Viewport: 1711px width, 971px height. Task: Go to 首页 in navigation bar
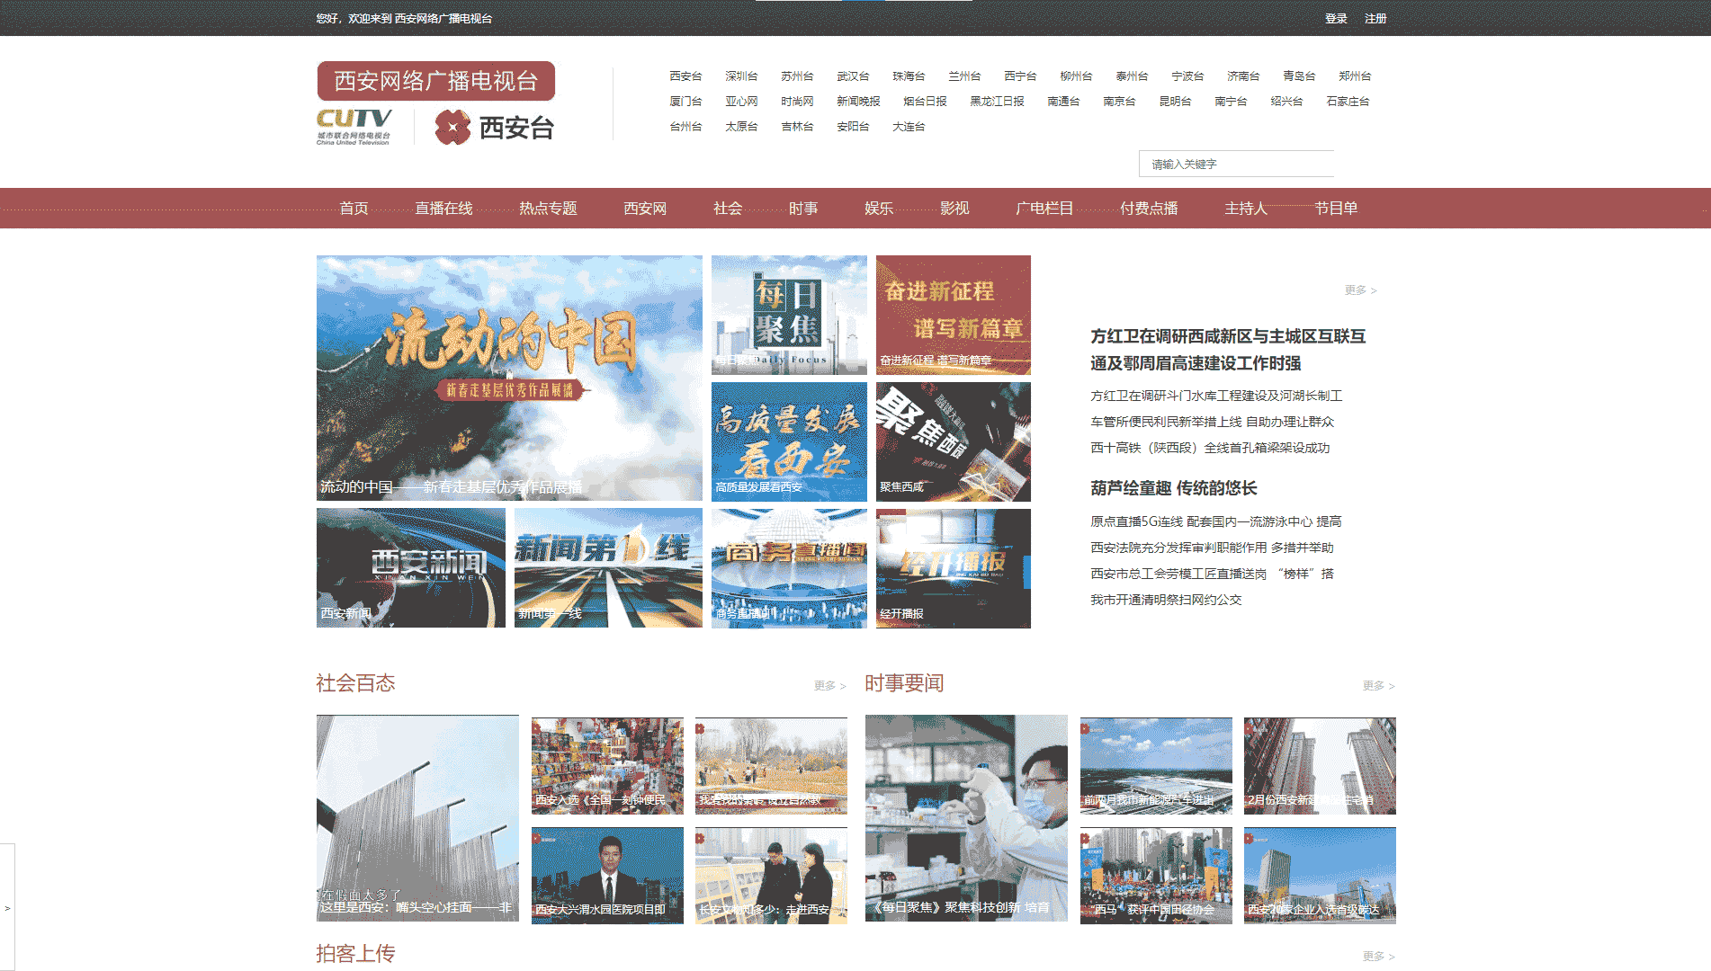pyautogui.click(x=354, y=209)
